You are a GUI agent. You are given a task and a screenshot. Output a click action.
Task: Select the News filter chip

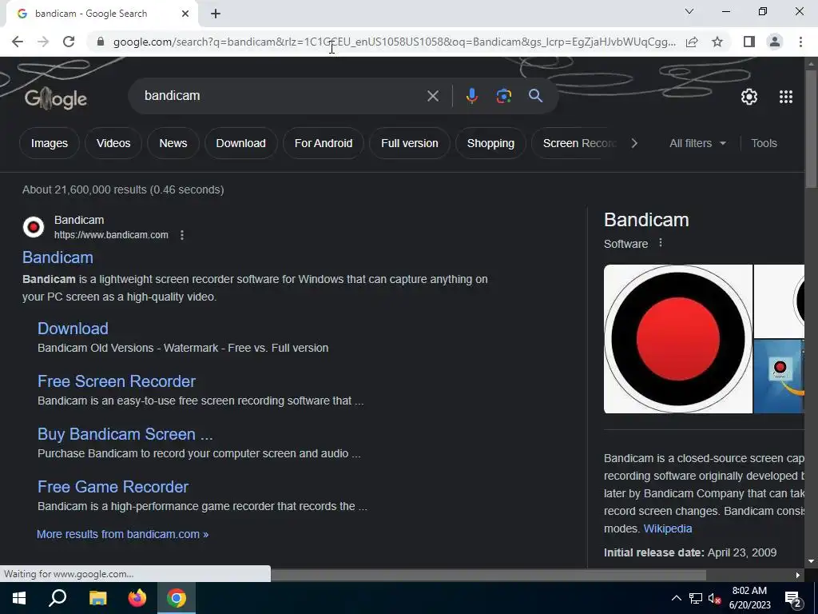[173, 143]
